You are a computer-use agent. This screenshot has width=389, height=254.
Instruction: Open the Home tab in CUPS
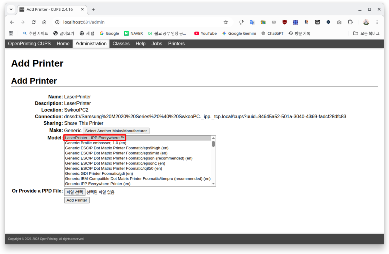pos(63,44)
